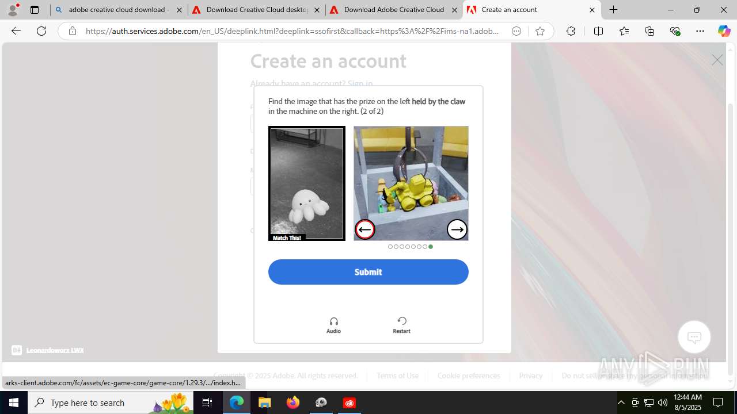737x414 pixels.
Task: Switch to the Audio challenge
Action: (x=333, y=325)
